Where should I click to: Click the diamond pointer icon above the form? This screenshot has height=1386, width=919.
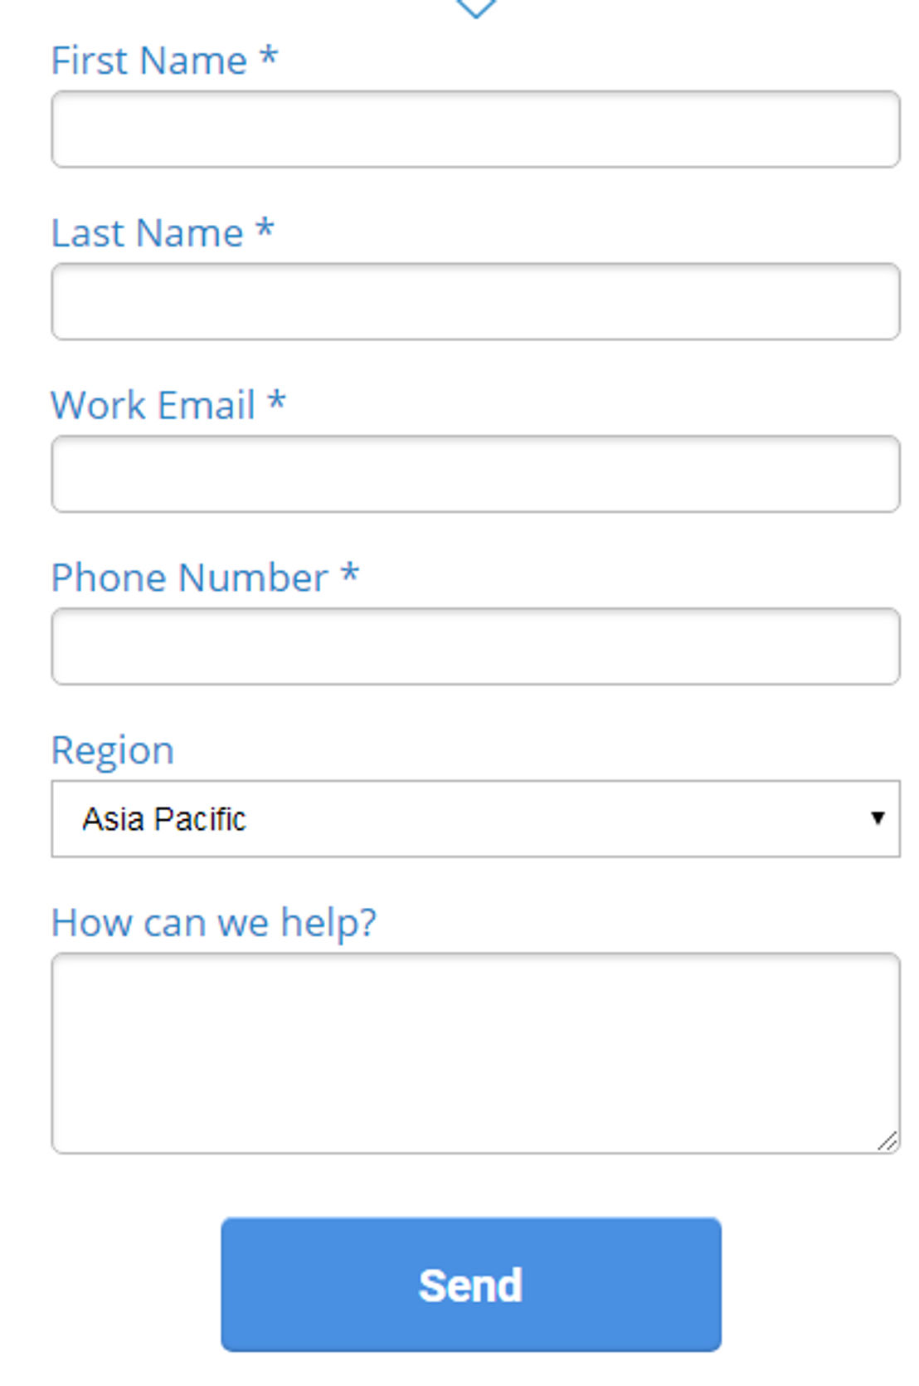pos(476,8)
